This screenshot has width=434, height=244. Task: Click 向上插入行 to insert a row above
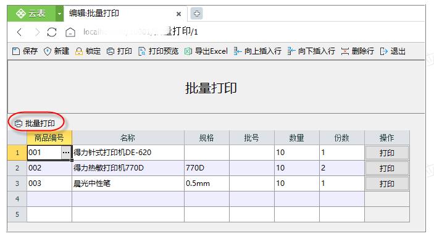[x=257, y=51]
